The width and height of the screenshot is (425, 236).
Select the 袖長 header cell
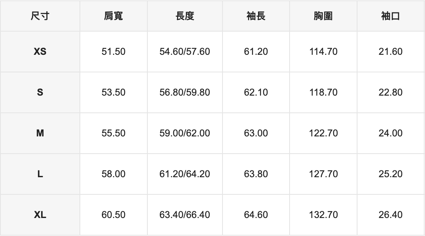[256, 16]
